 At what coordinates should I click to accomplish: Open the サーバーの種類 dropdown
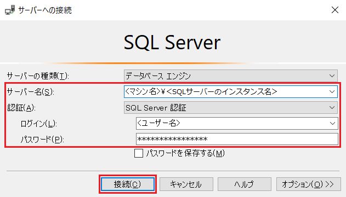tap(231, 76)
